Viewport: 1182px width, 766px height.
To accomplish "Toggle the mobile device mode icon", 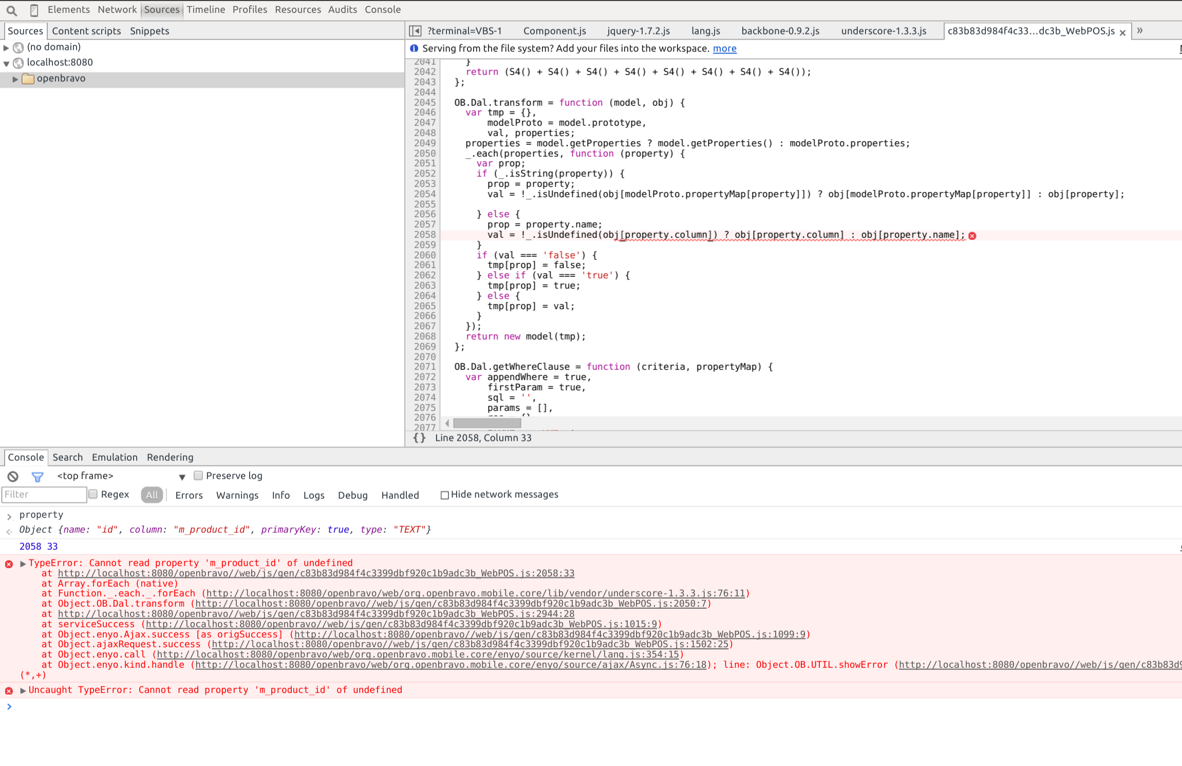I will click(34, 10).
